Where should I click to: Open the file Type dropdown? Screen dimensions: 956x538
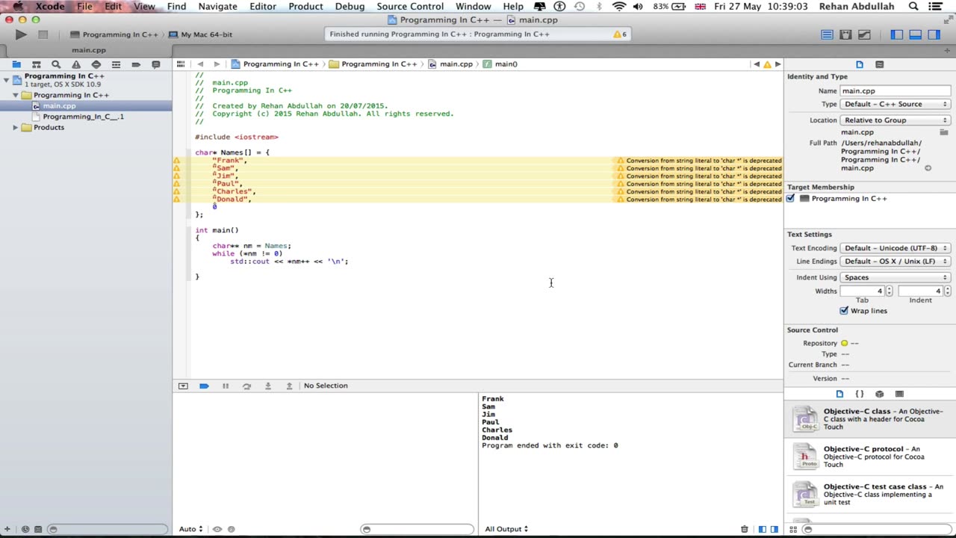pyautogui.click(x=895, y=105)
